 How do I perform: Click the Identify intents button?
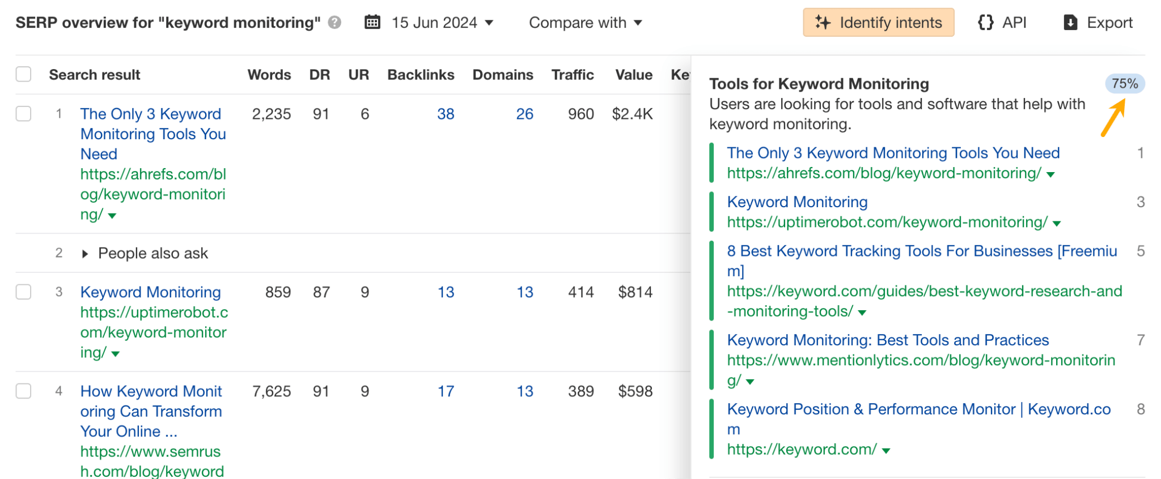click(878, 23)
